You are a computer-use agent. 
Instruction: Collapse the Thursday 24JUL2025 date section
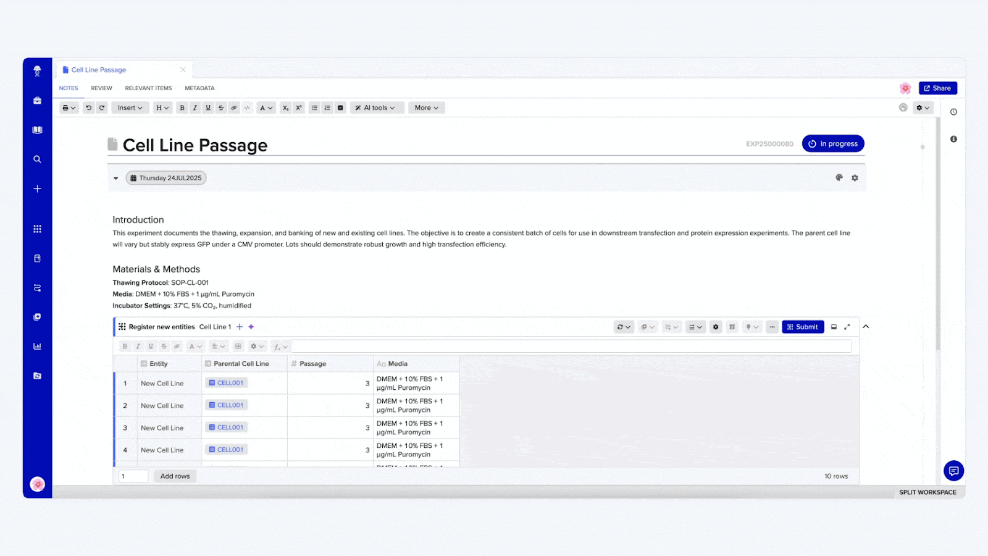pyautogui.click(x=115, y=179)
